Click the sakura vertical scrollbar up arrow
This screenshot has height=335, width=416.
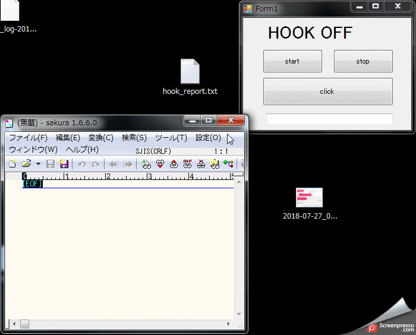tap(239, 182)
